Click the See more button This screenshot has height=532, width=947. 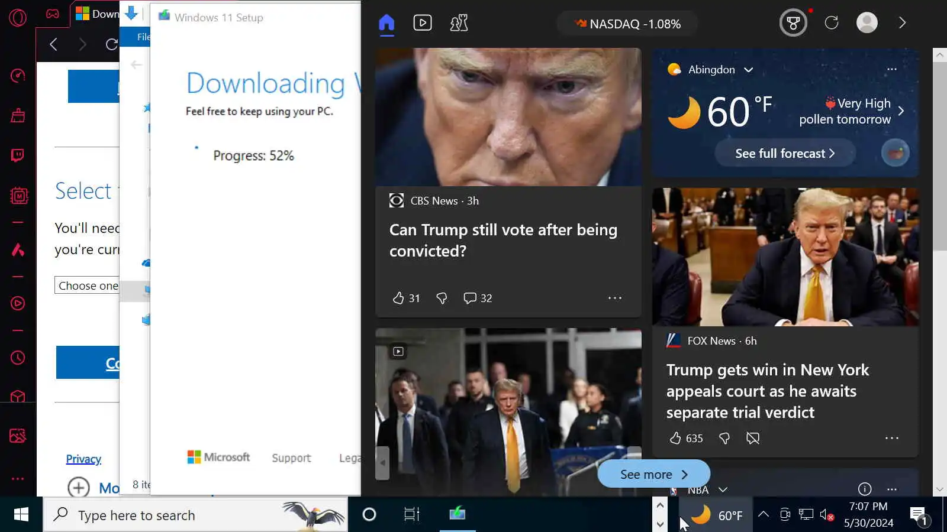coord(653,474)
